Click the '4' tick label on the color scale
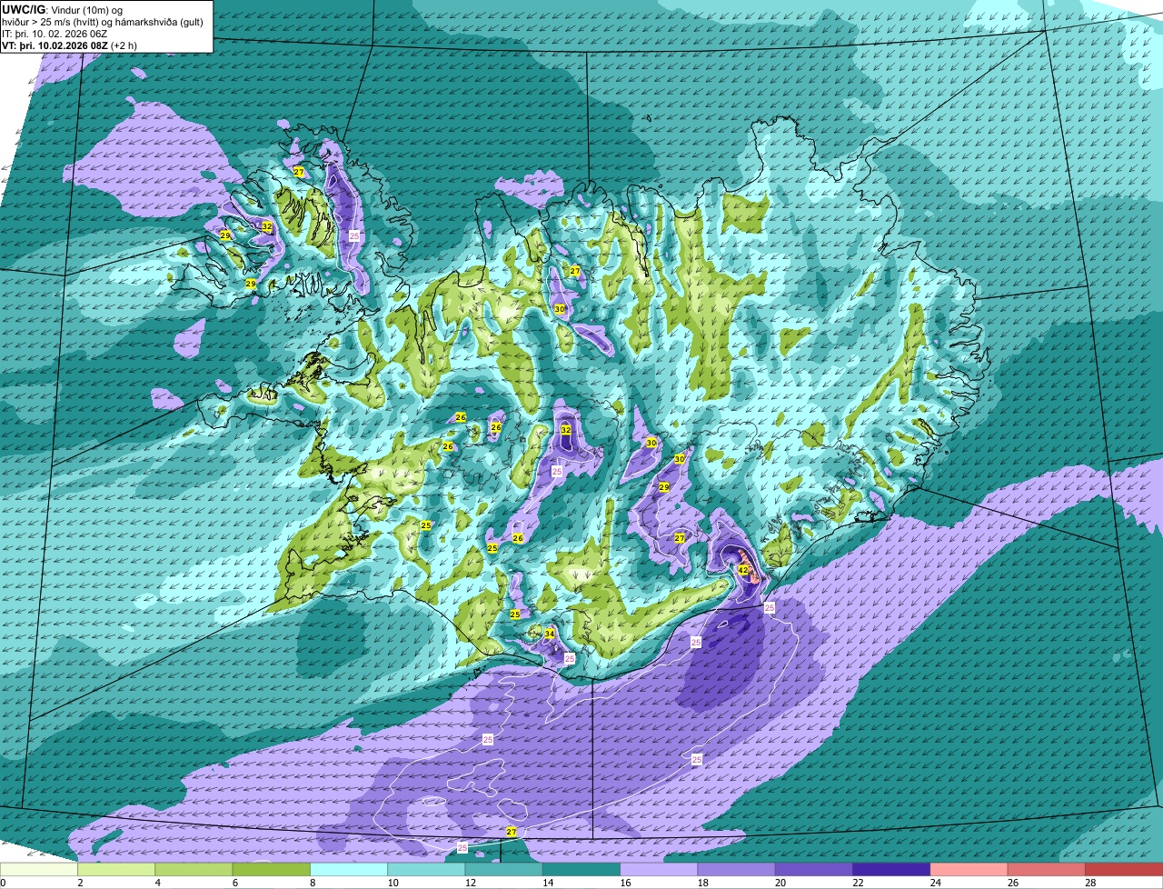Screen dimensions: 1163x889 157,883
